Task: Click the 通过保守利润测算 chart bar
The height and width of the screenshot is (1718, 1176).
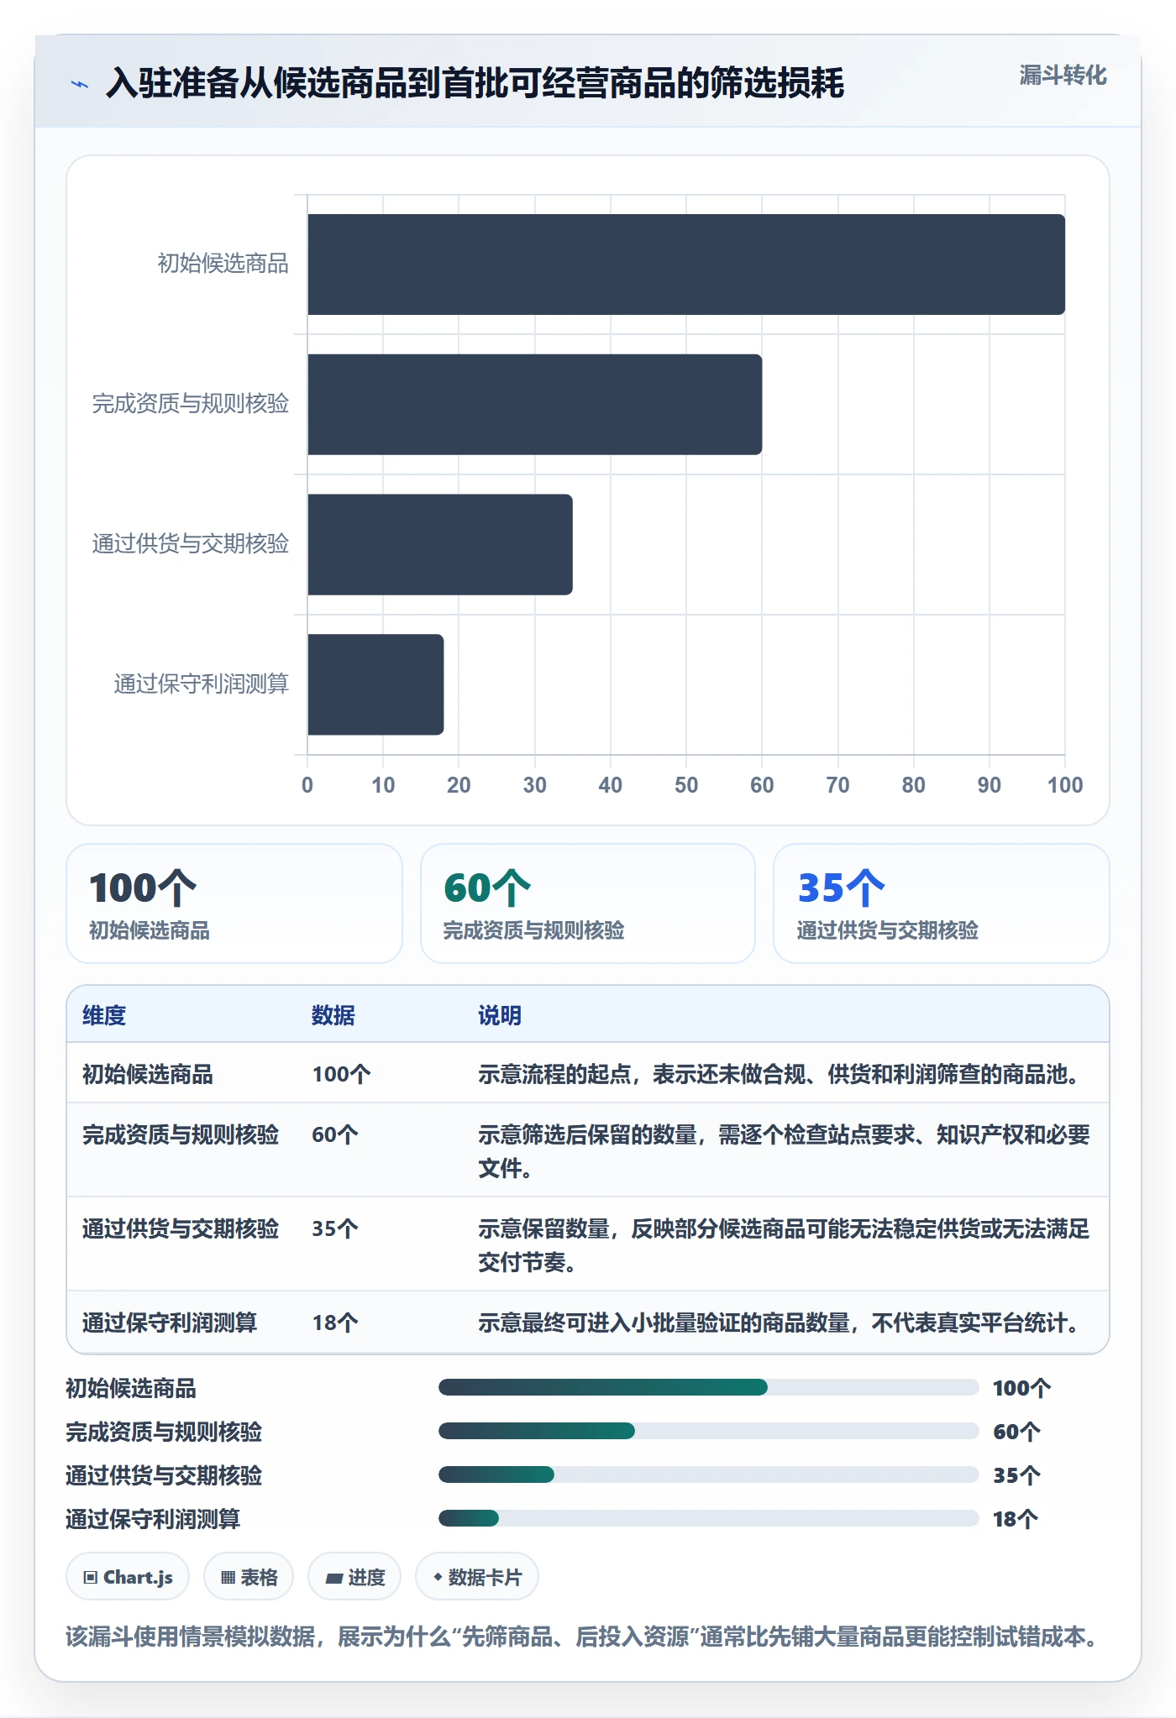Action: (375, 684)
